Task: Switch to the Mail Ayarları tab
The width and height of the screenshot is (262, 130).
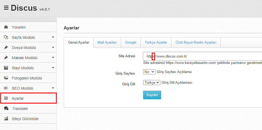Action: (x=107, y=43)
